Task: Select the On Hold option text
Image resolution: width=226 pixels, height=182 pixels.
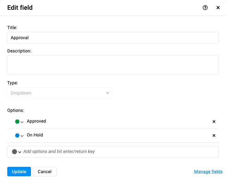Action: point(35,135)
